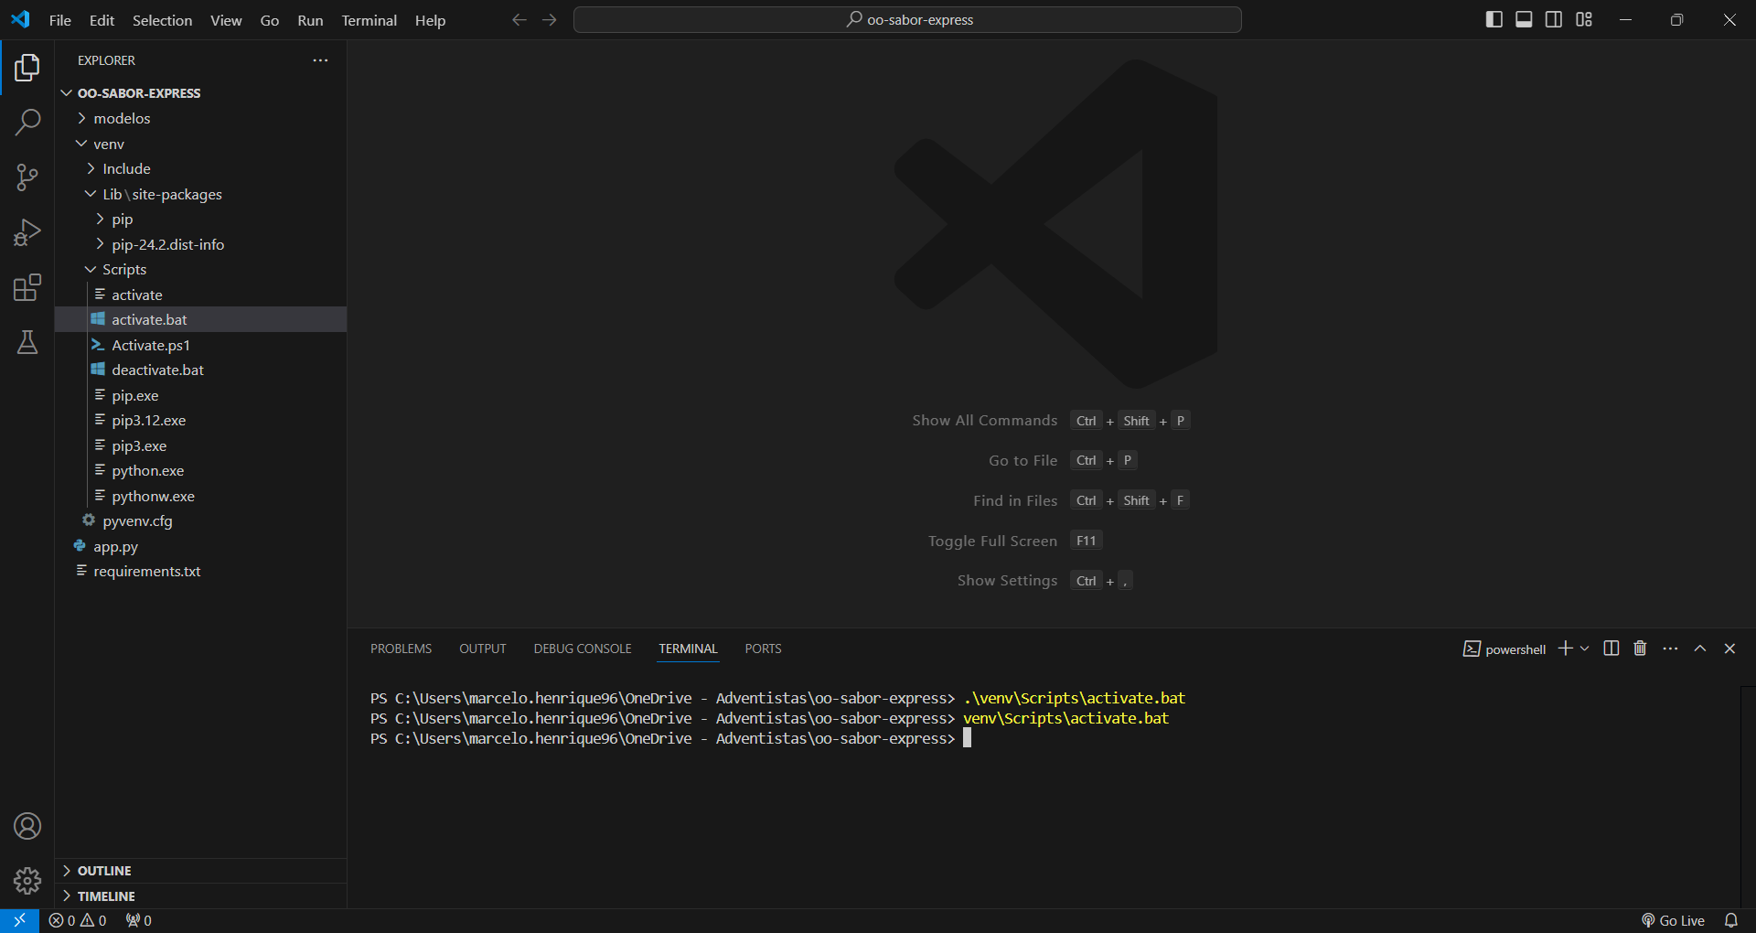Switch to the OUTPUT tab

click(482, 649)
